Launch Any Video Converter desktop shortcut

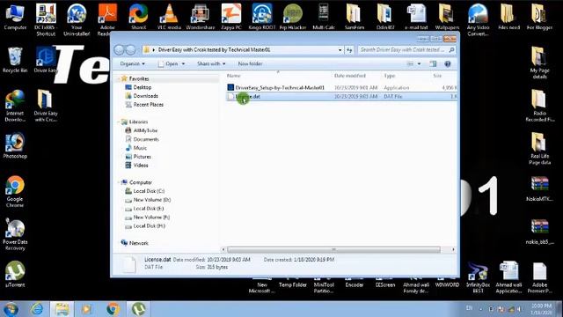tap(478, 19)
